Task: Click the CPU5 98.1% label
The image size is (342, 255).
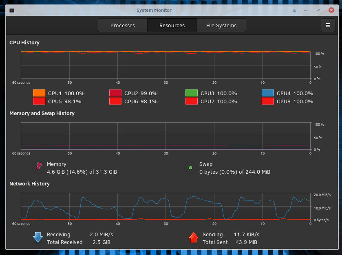Action: (64, 102)
